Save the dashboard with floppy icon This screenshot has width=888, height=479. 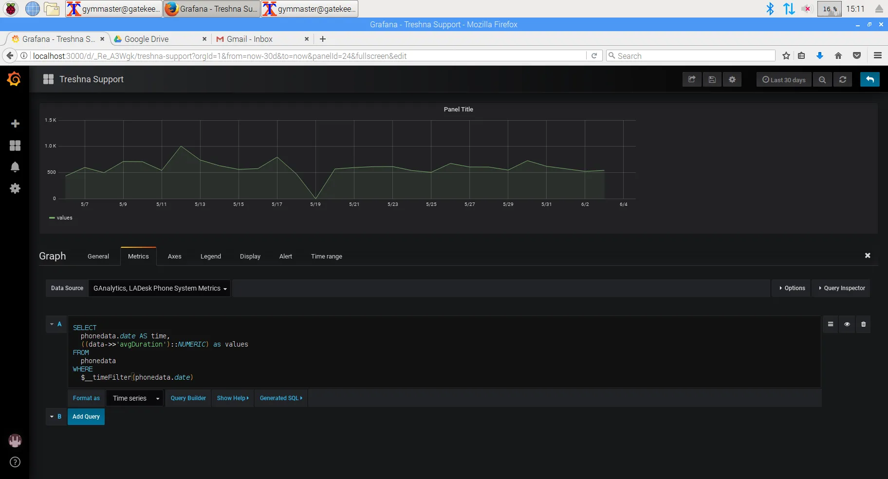pyautogui.click(x=712, y=79)
